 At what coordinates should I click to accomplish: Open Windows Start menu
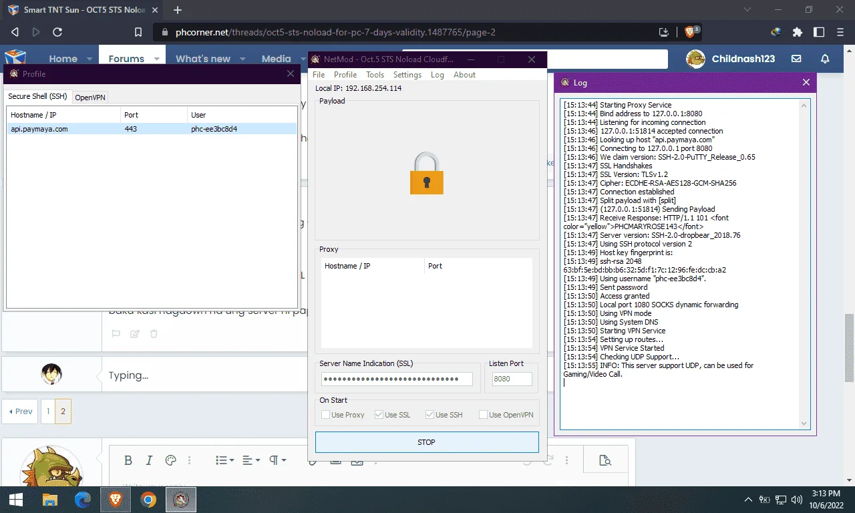pyautogui.click(x=16, y=500)
